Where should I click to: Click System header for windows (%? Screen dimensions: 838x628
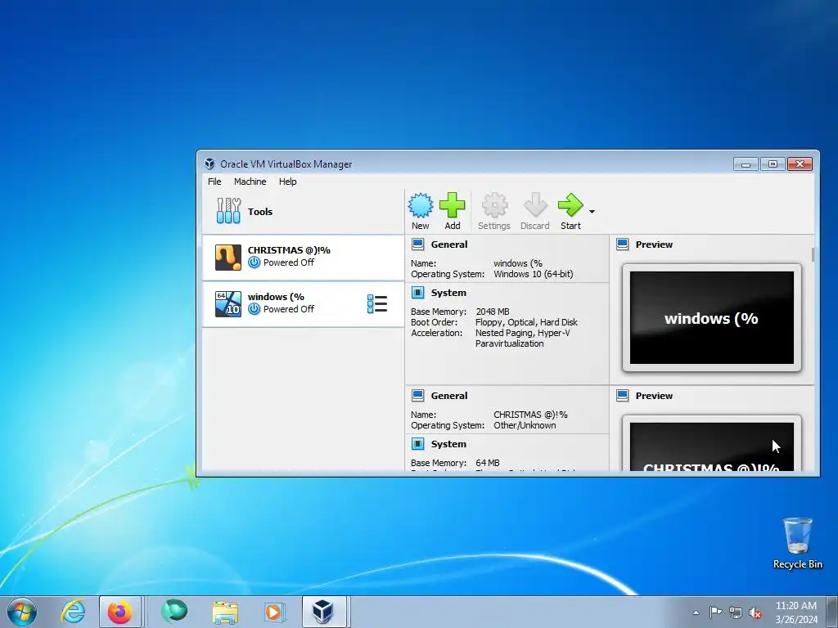coord(448,294)
